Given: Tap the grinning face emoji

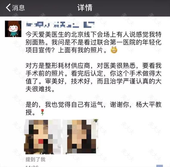Looking at the screenshot, I should [x=114, y=50].
